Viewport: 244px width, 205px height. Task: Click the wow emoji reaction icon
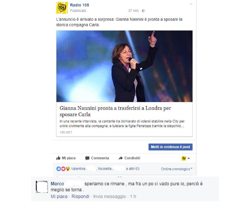pyautogui.click(x=68, y=169)
